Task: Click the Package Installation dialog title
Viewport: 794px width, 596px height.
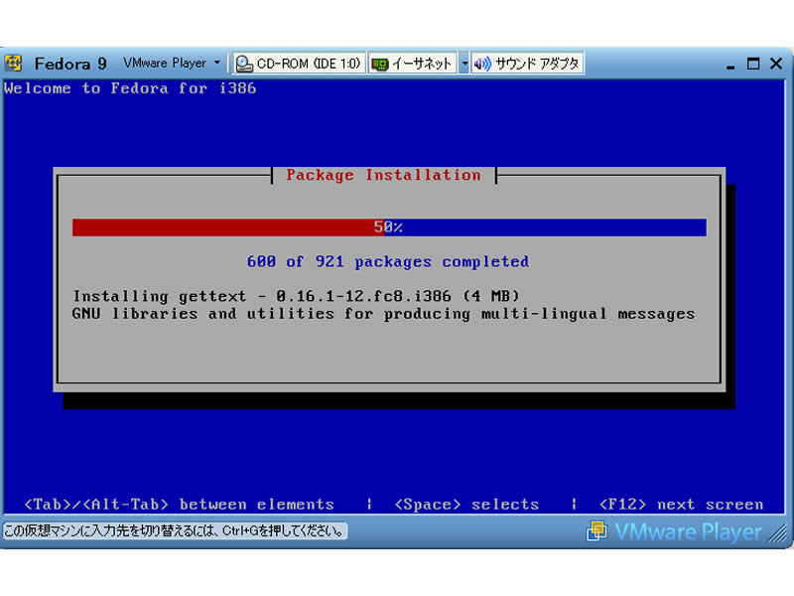Action: click(383, 175)
